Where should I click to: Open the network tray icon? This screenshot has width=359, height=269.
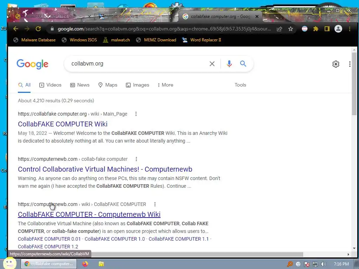[315, 264]
